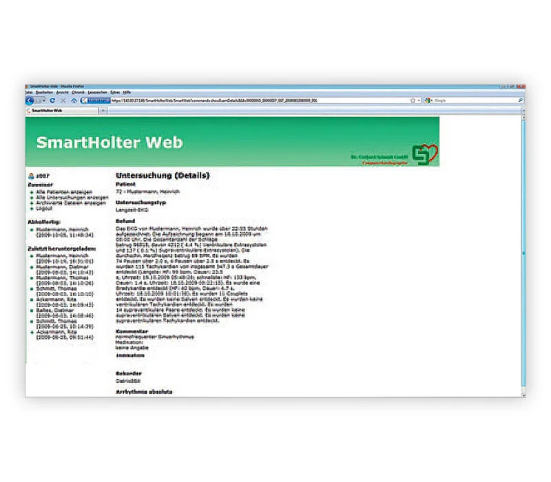
Task: Open the Bearbeiten menu
Action: pos(44,92)
